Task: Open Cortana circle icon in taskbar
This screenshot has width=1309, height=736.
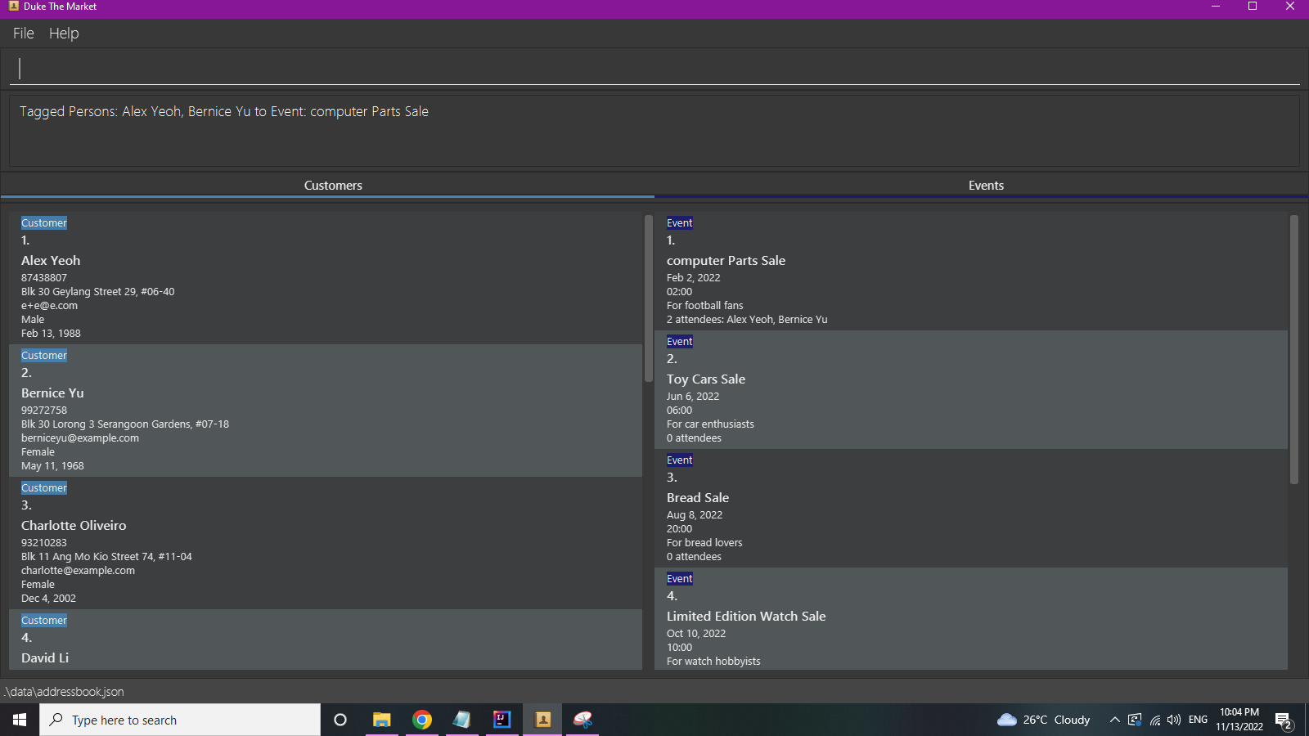Action: [340, 720]
